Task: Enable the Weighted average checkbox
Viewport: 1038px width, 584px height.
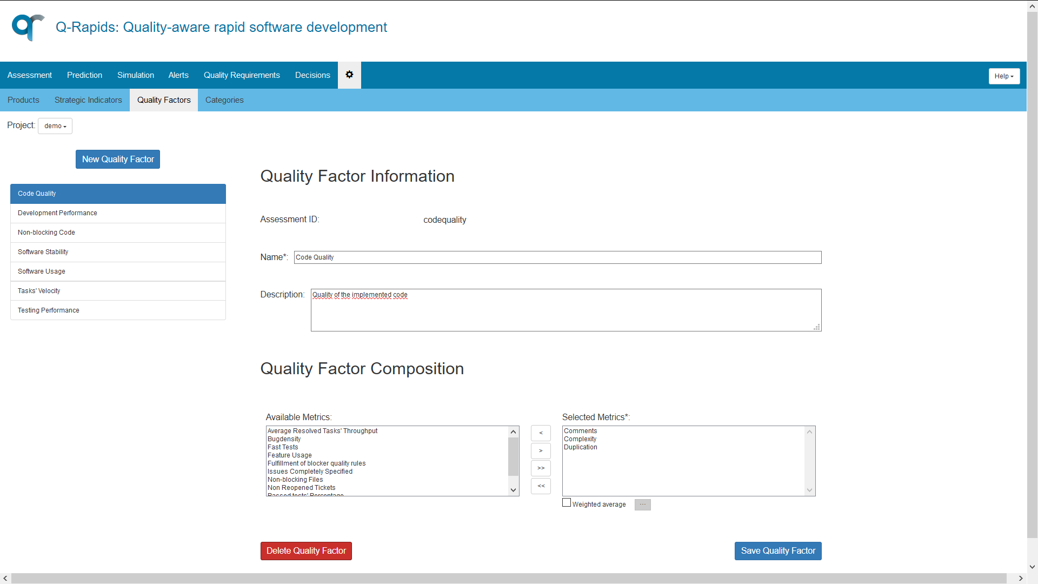Action: tap(567, 502)
